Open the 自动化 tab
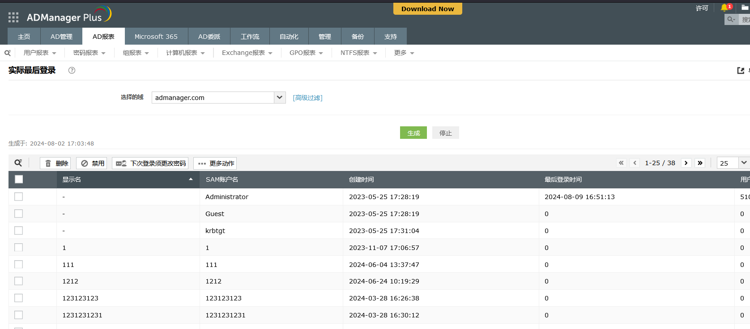750x329 pixels. tap(289, 37)
